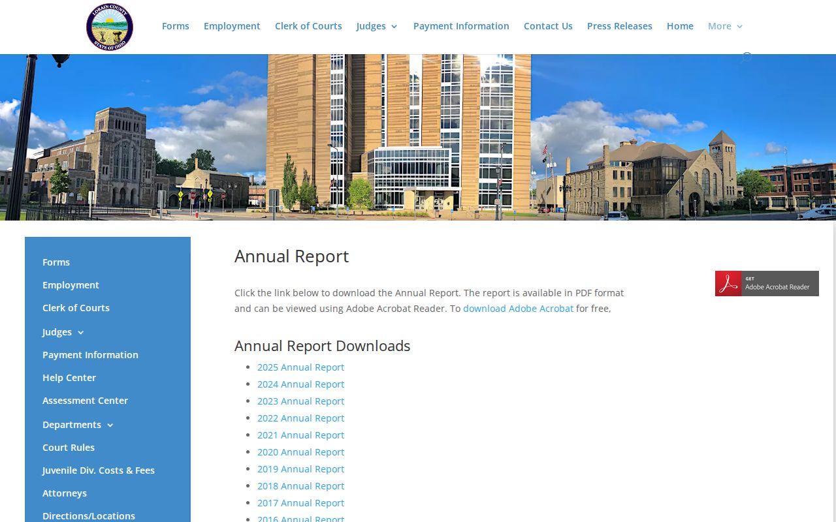Open Payment Information in the blue sidebar

coord(90,355)
